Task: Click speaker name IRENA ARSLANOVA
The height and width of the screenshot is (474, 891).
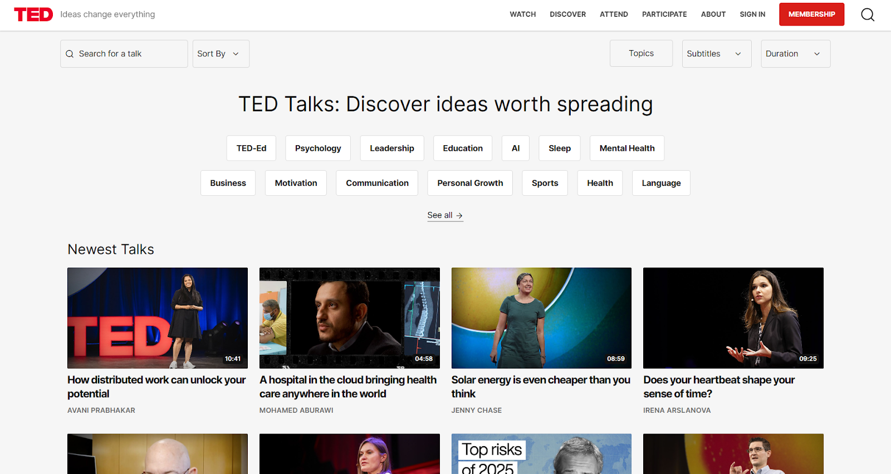Action: [x=677, y=411]
